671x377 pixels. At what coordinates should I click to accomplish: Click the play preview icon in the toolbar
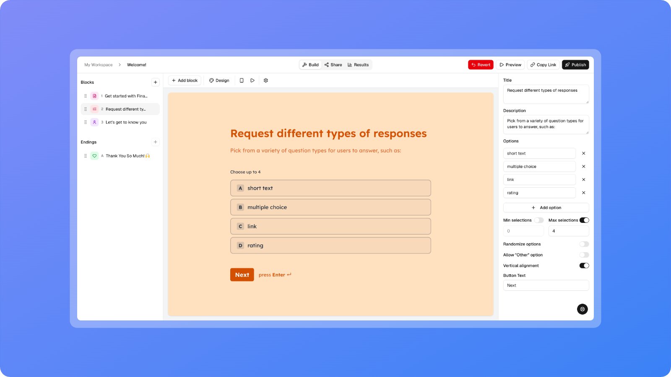tap(252, 80)
